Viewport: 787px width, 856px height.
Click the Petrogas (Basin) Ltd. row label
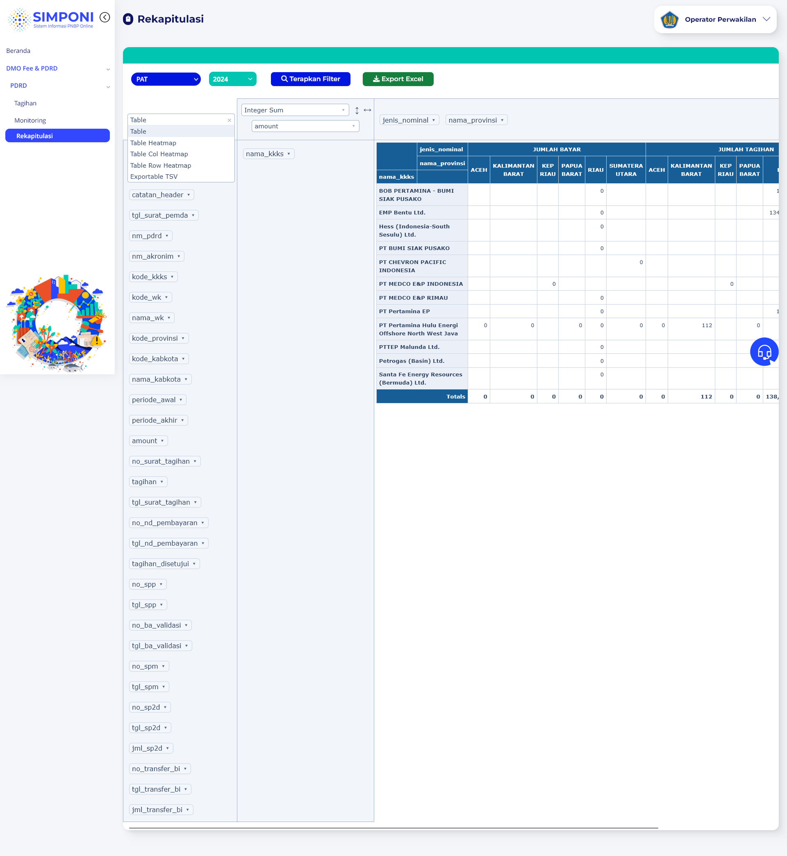point(422,361)
